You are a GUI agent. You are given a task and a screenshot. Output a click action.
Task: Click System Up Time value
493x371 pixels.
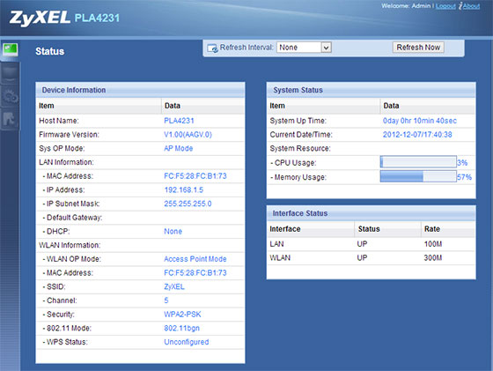[x=419, y=121]
